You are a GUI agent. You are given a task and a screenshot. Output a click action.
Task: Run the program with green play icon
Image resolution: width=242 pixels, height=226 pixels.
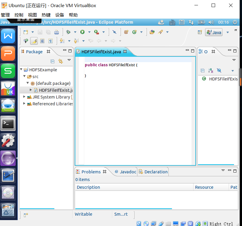click(x=82, y=32)
